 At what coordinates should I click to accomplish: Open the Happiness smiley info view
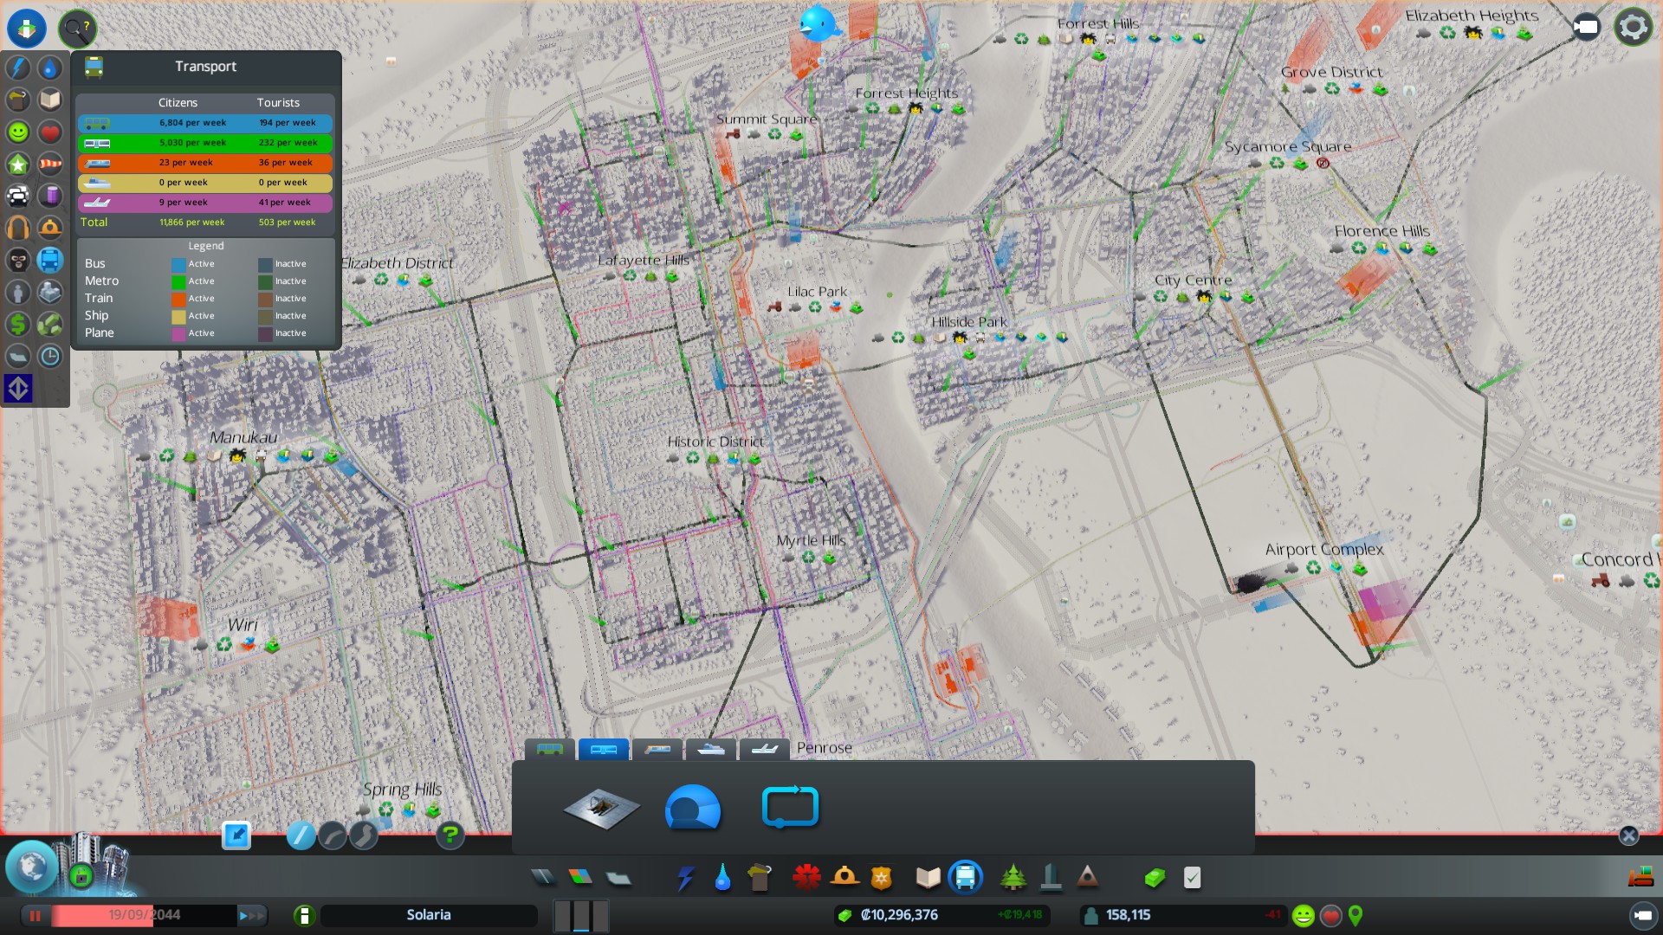[18, 132]
